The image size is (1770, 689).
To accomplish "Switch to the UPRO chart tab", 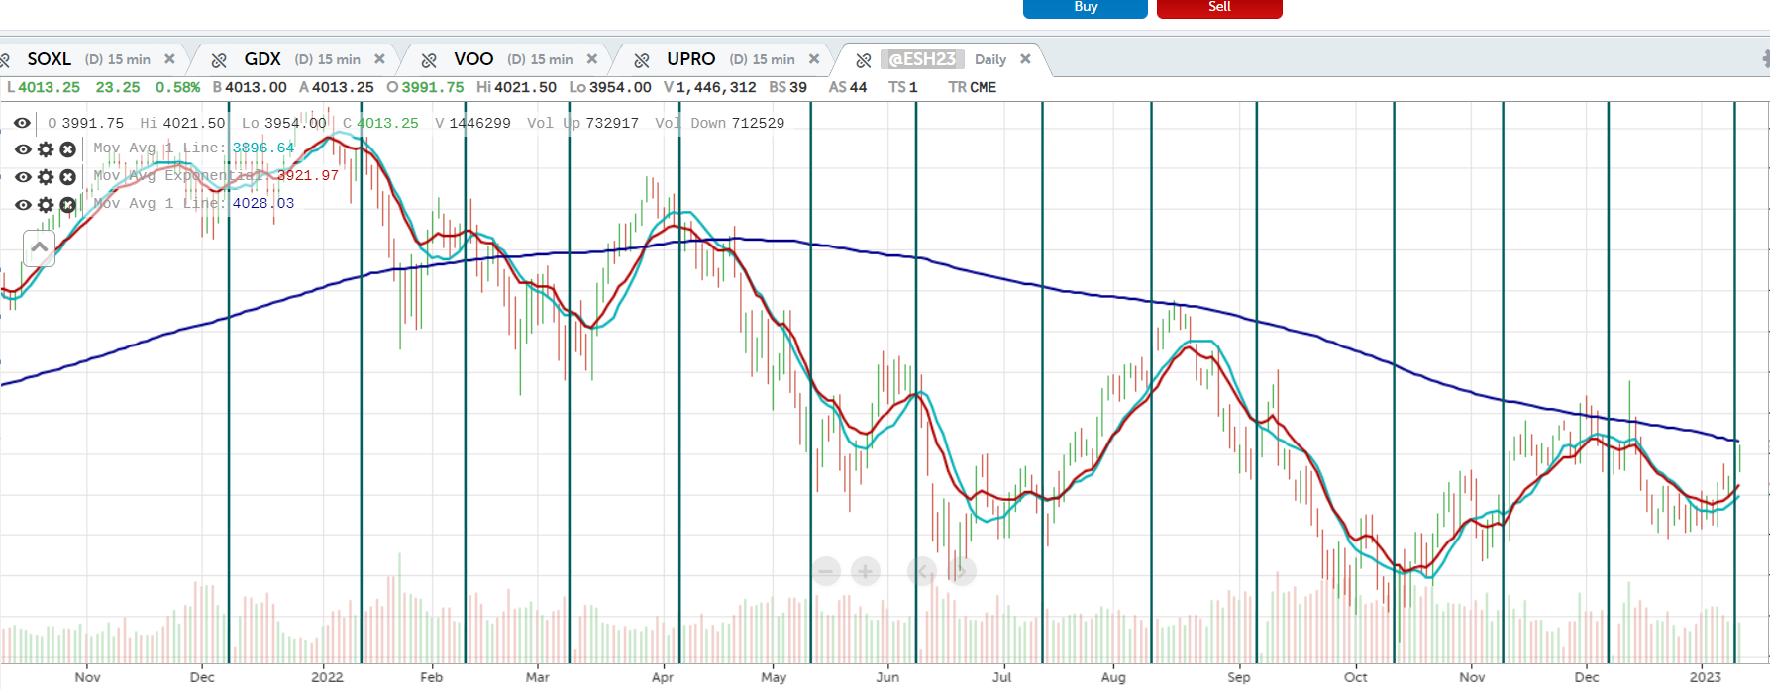I will (x=690, y=59).
